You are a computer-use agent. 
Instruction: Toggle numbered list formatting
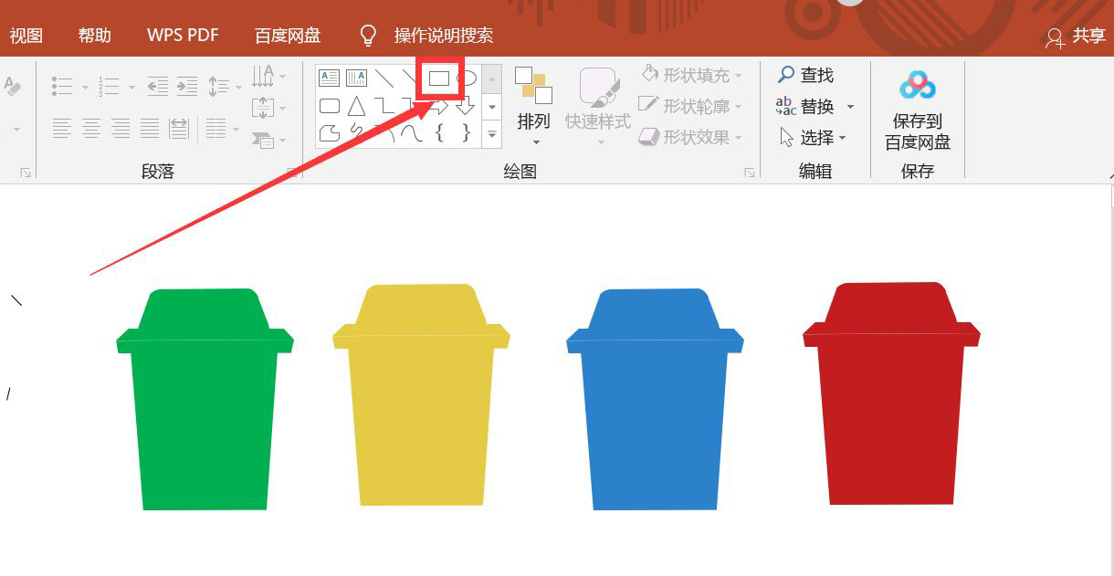pos(107,86)
